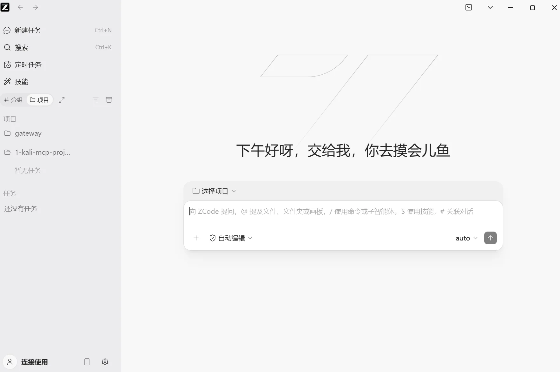Click the plus attachment icon
This screenshot has width=560, height=372.
point(196,238)
